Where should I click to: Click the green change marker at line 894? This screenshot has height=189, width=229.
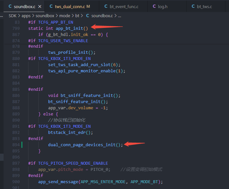pyautogui.click(x=22, y=145)
